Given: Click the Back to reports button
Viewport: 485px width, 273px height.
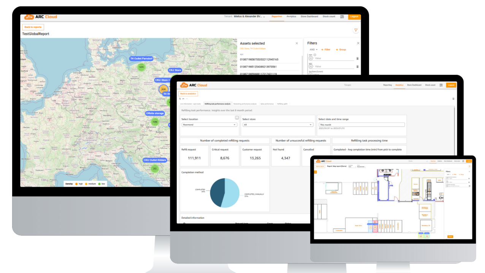Looking at the screenshot, I should point(33,27).
